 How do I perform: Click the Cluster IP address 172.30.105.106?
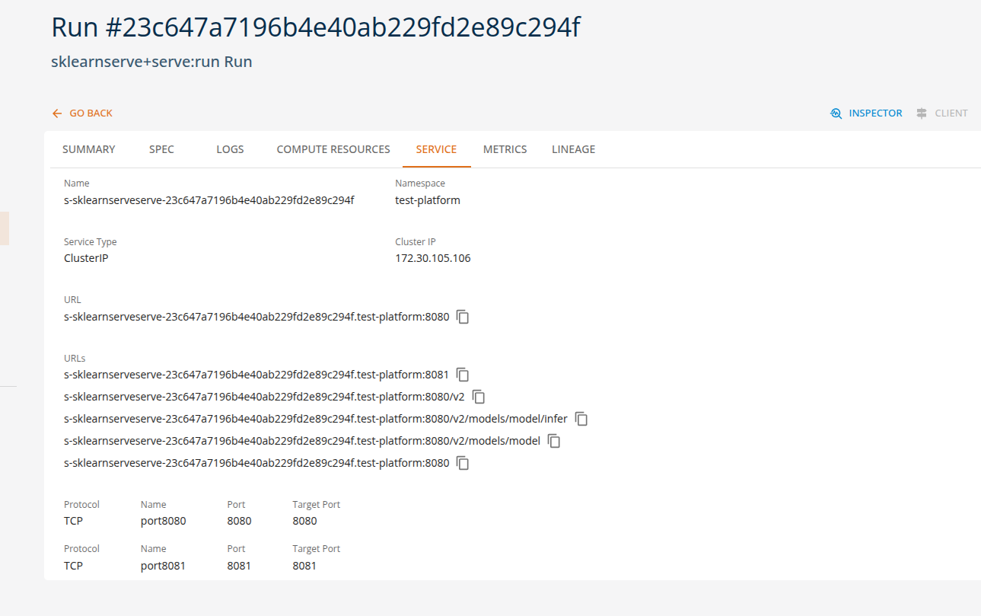[x=432, y=258]
